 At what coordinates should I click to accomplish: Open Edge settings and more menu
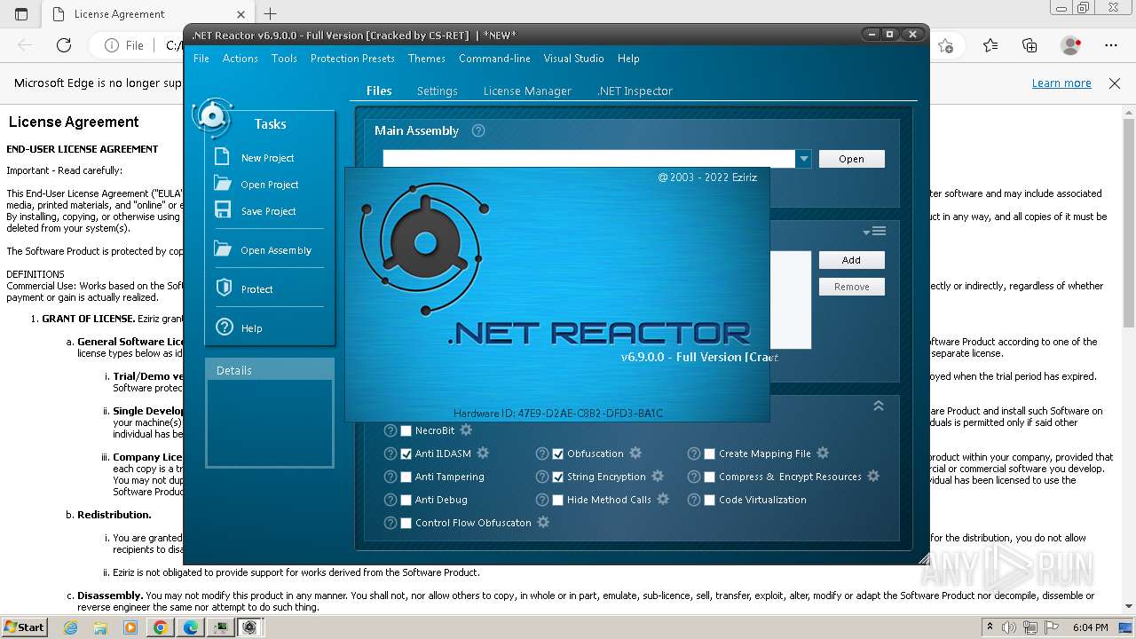1111,45
